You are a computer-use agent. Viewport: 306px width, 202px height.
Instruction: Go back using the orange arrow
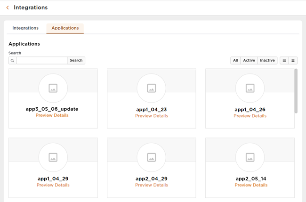coord(8,8)
